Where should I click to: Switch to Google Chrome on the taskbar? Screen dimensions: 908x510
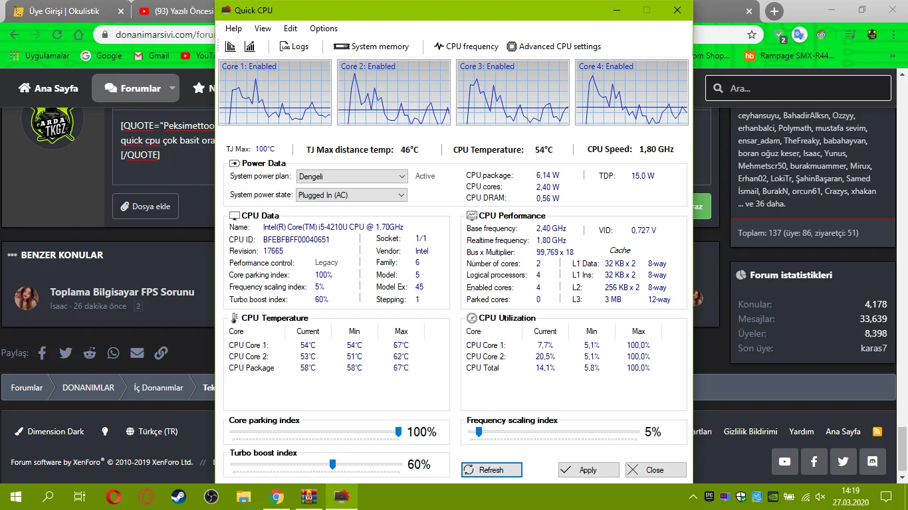pos(277,496)
